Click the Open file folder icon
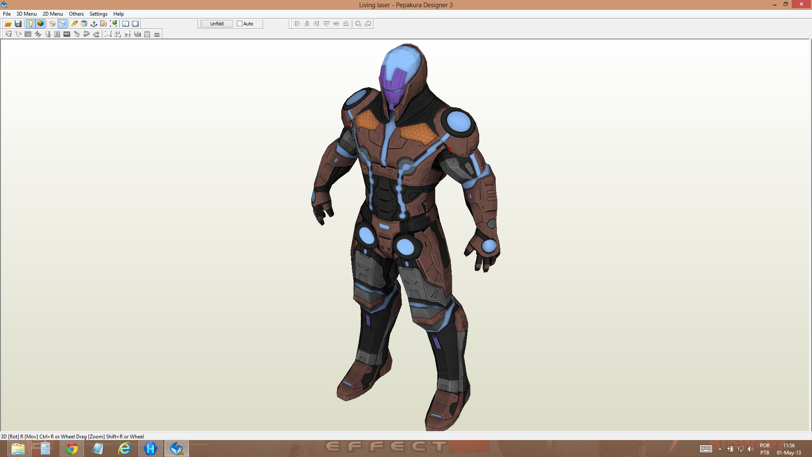 [8, 24]
